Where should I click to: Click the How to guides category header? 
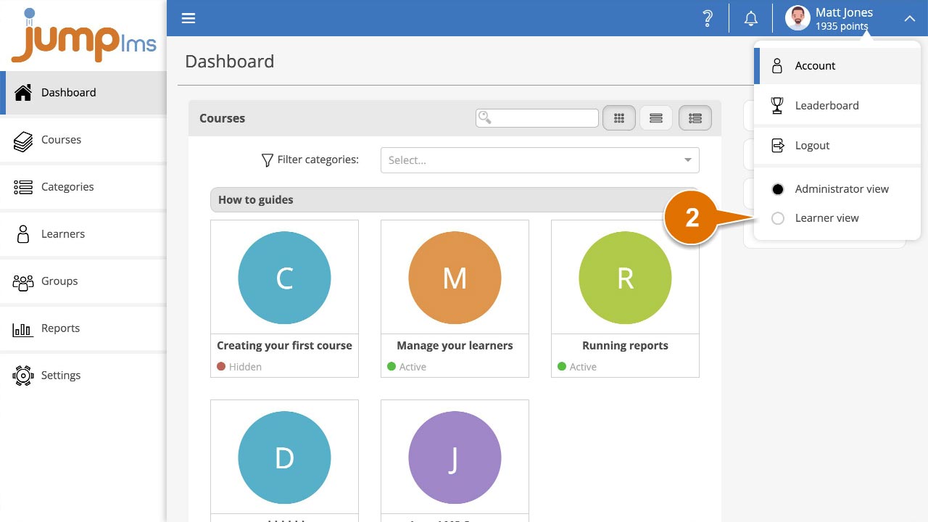point(455,200)
